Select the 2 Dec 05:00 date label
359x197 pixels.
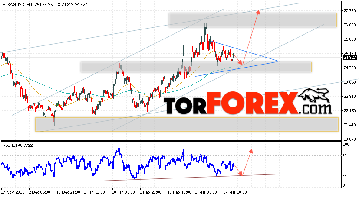click(x=40, y=192)
